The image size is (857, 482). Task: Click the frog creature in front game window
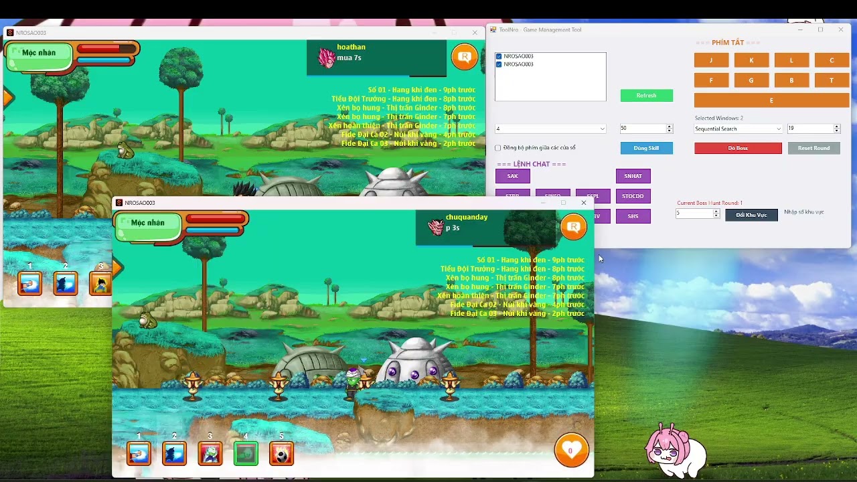(x=147, y=321)
